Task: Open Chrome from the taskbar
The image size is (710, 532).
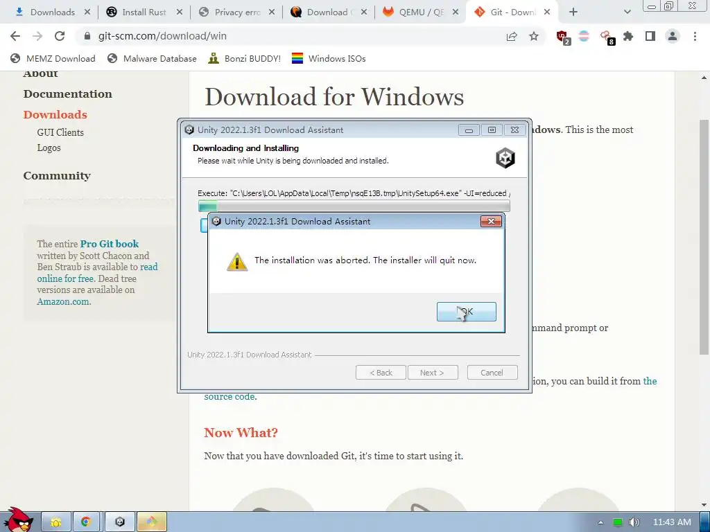Action: coord(85,522)
